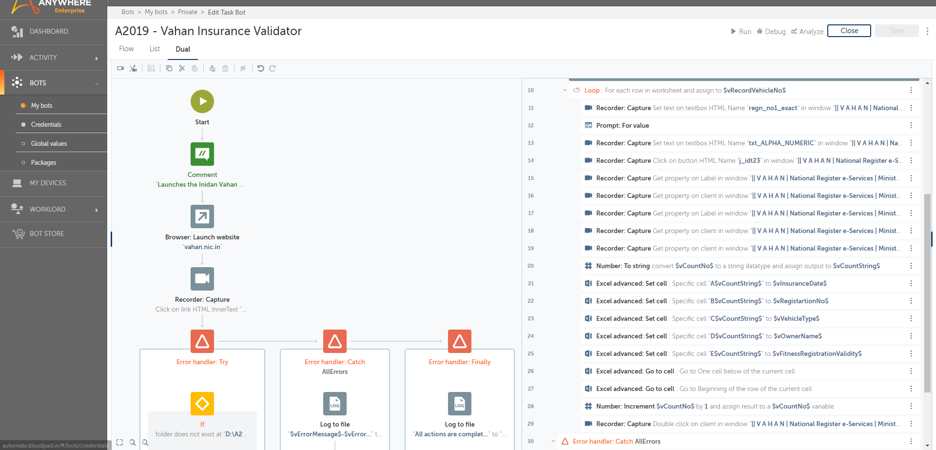Select the Log to file node under Finally
This screenshot has height=450, width=936.
point(460,404)
